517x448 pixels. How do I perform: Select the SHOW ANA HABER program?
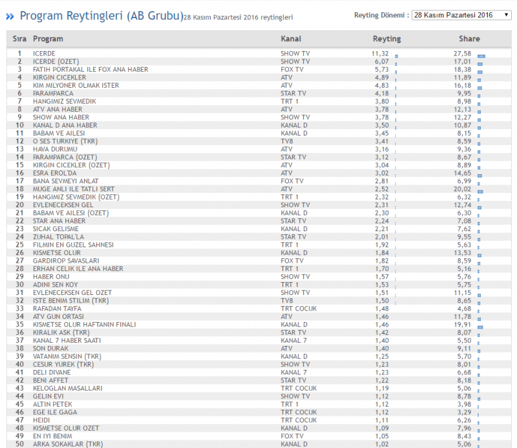(x=61, y=117)
